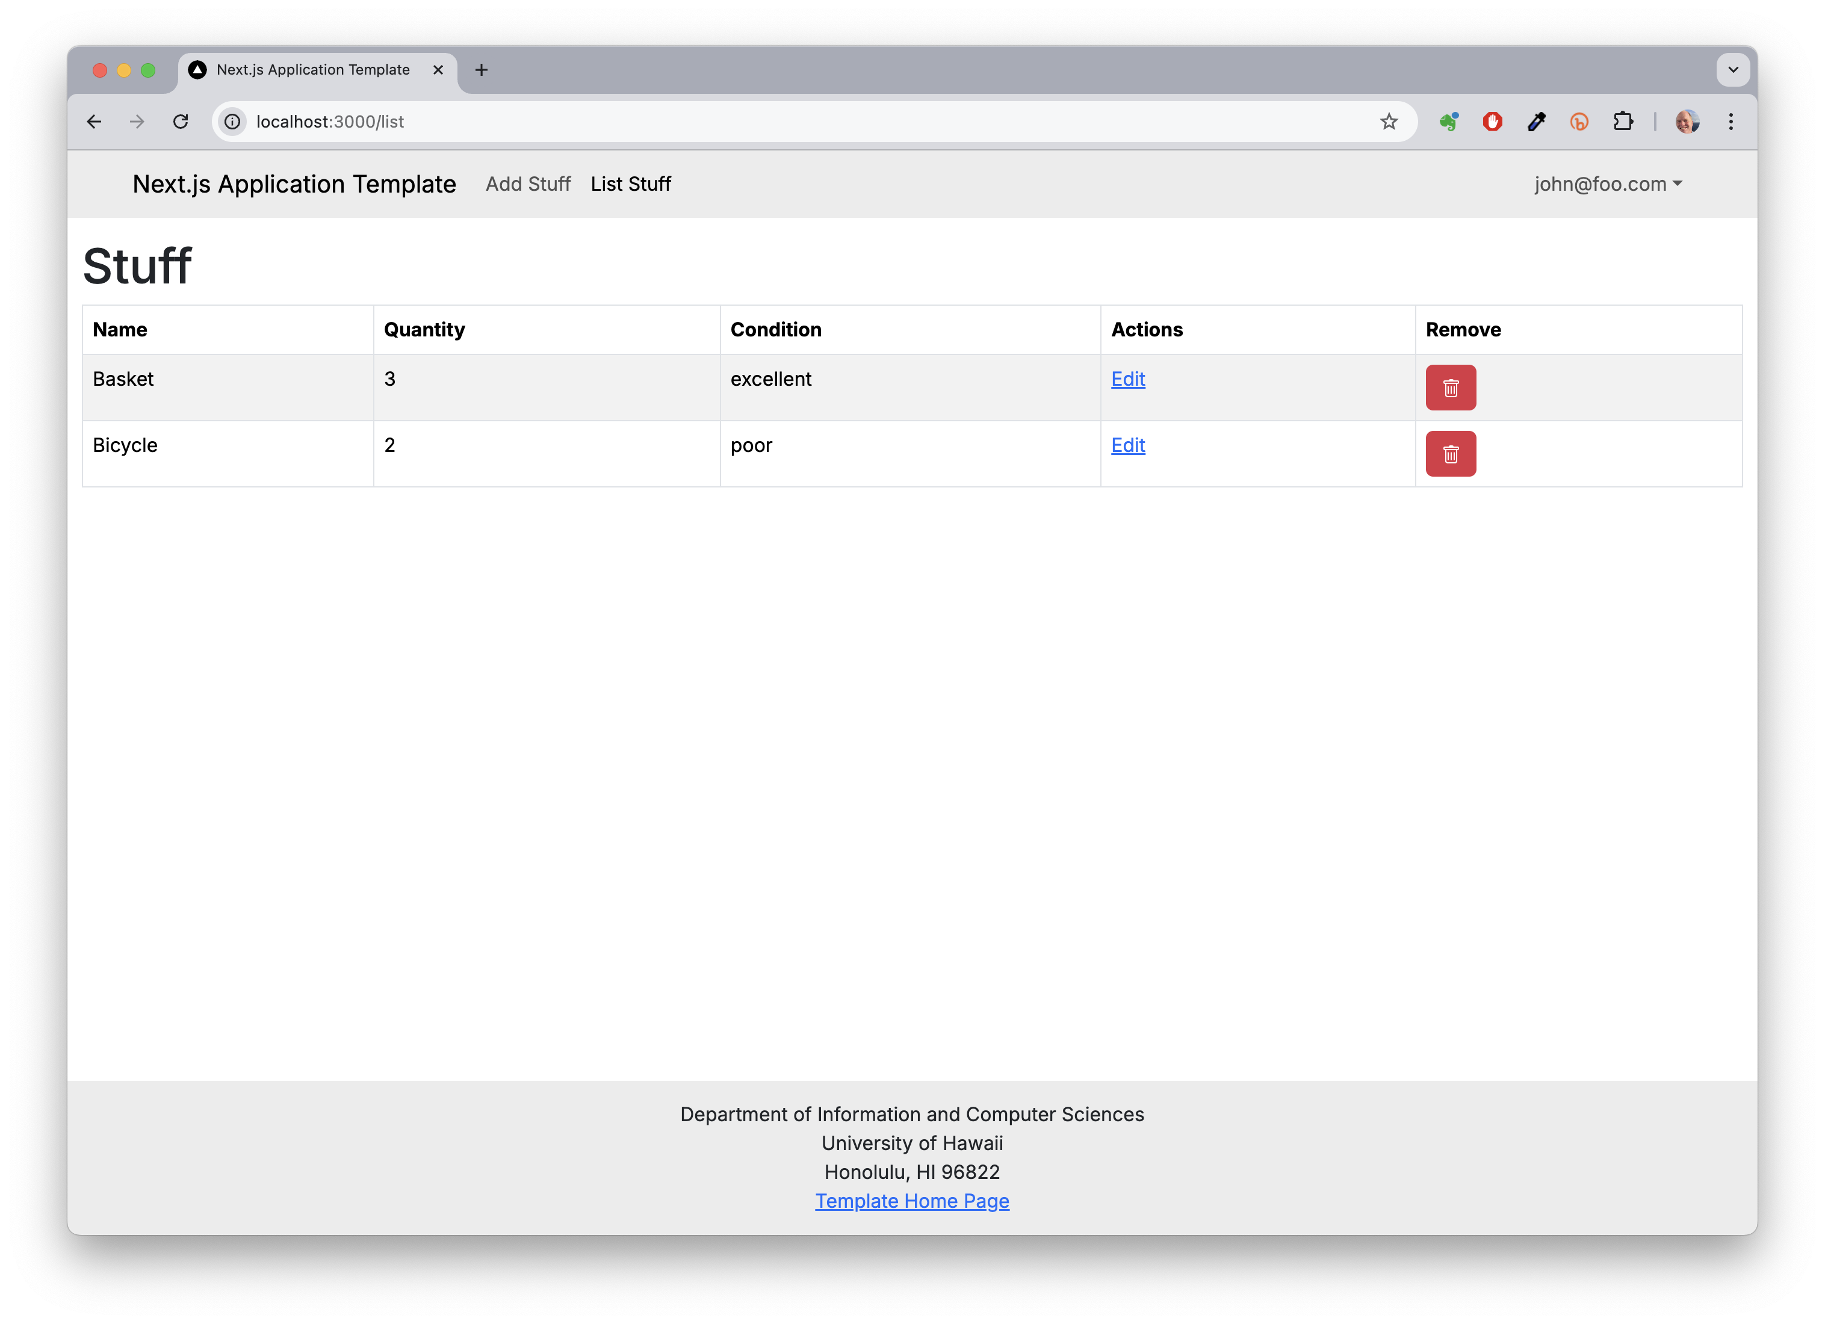Click the red ad blocker extension icon

click(1492, 122)
